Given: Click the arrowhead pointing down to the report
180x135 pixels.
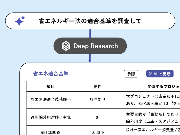Looking at the screenshot, I should coord(90,61).
